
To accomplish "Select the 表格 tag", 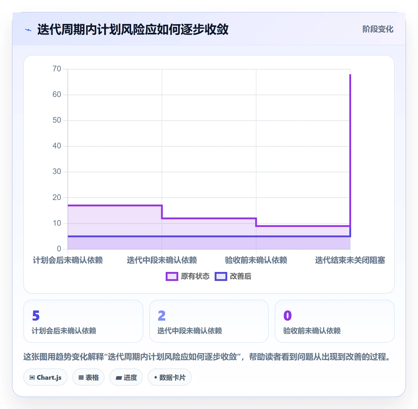I will [88, 377].
